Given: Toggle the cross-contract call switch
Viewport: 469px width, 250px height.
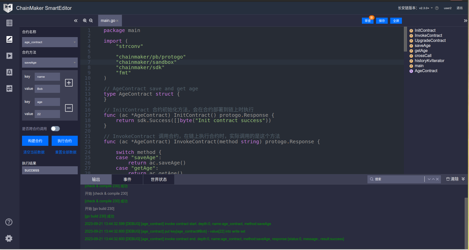Looking at the screenshot, I should (55, 129).
